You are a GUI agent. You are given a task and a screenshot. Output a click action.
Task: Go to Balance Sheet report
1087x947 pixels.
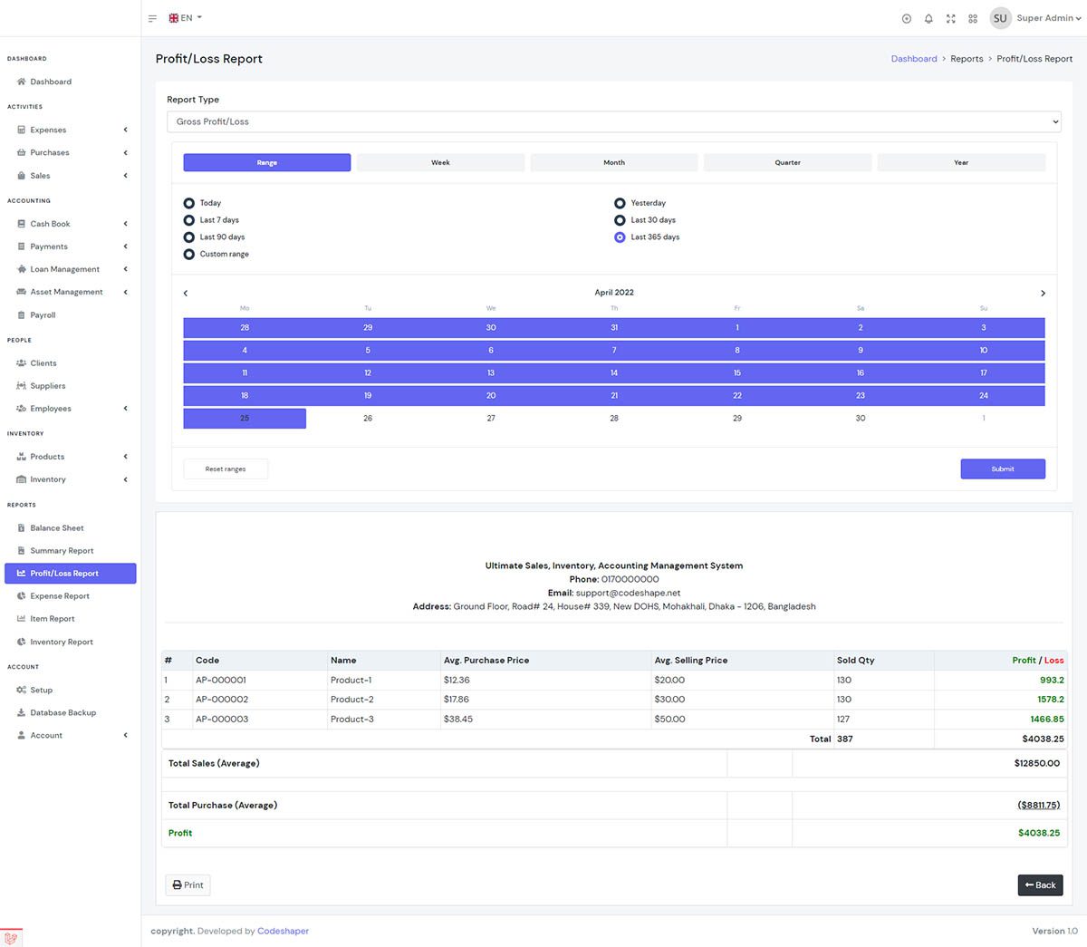[56, 527]
